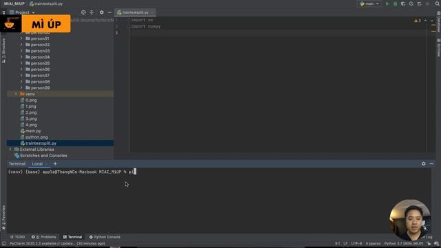The image size is (441, 248).
Task: Click the Python 3.7 interpreter status
Action: (x=404, y=244)
